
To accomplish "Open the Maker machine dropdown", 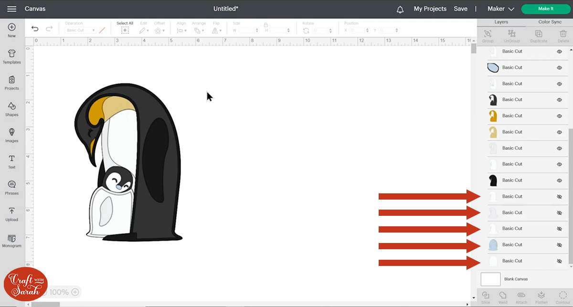I will pyautogui.click(x=500, y=9).
